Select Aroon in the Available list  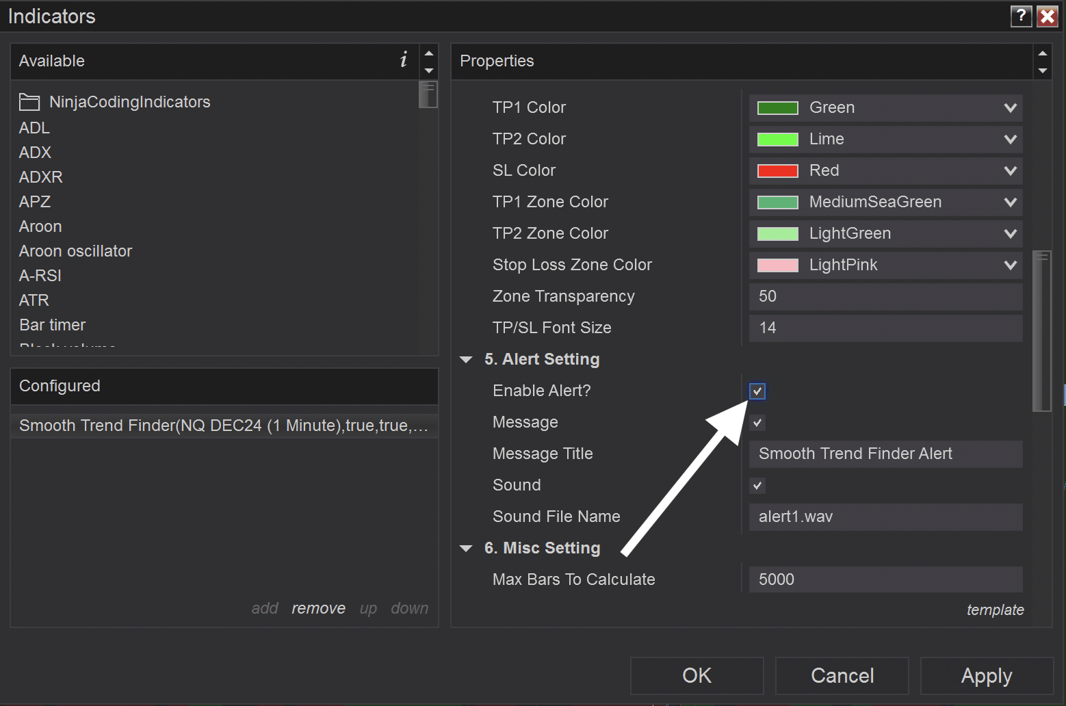pos(40,226)
